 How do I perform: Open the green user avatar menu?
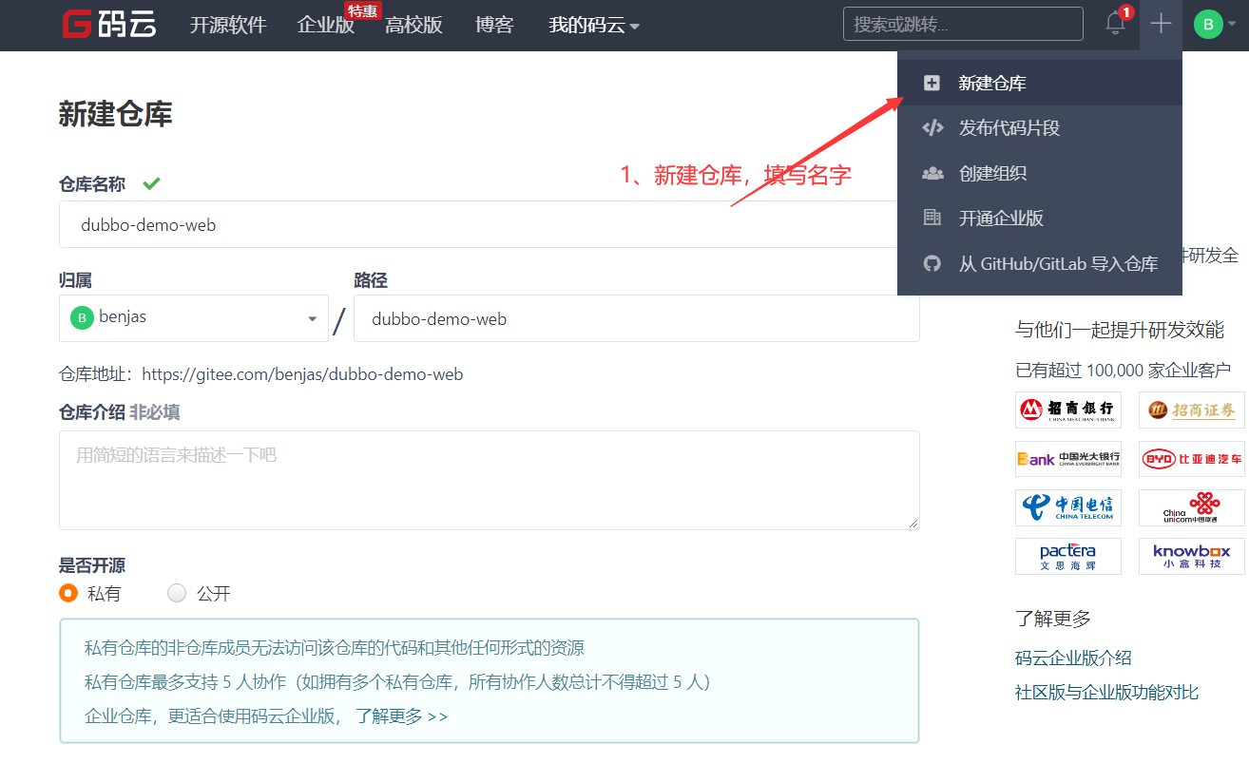point(1208,25)
